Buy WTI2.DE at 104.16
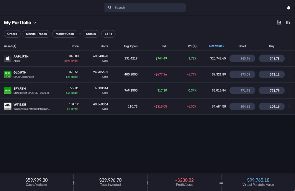 tap(272, 106)
